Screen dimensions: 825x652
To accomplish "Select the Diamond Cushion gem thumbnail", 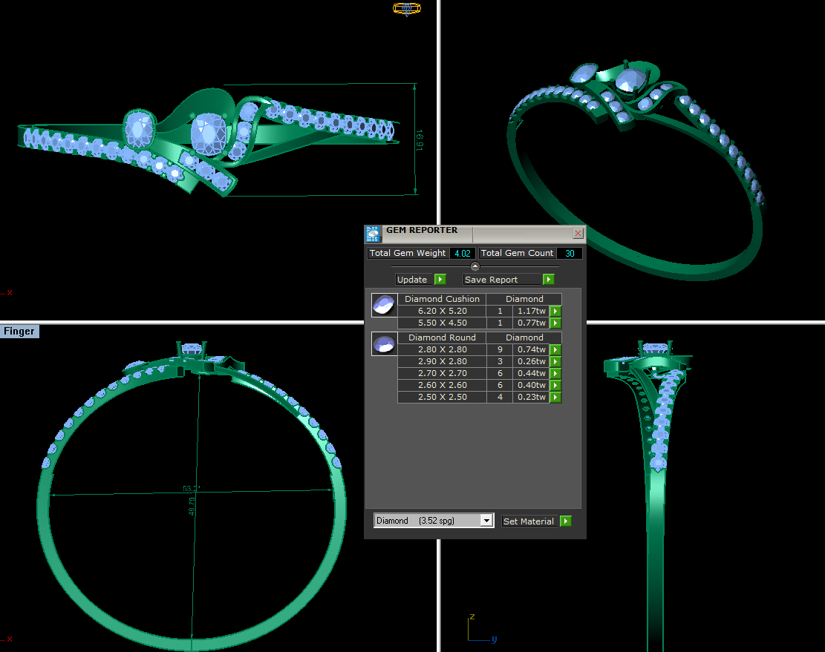I will pos(384,306).
